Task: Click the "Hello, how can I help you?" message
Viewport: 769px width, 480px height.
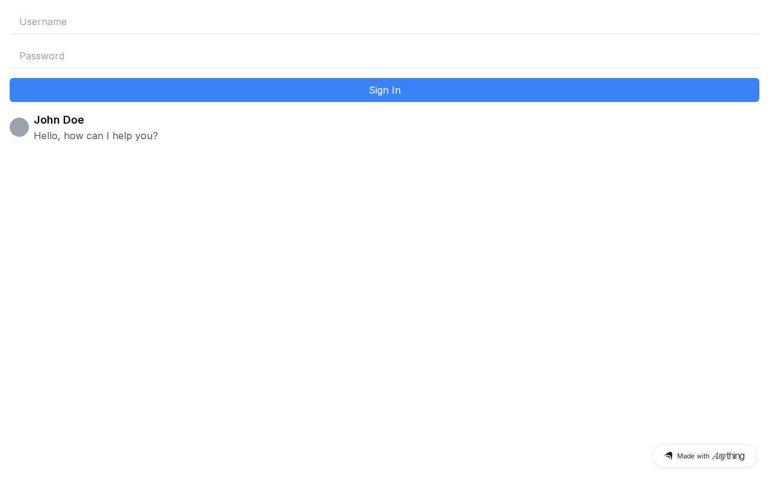Action: [x=96, y=136]
